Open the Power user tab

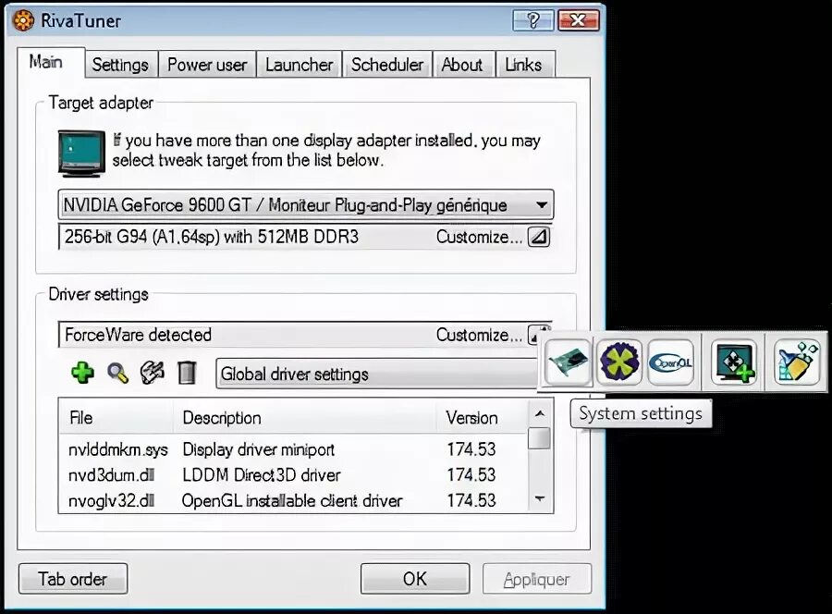[207, 65]
